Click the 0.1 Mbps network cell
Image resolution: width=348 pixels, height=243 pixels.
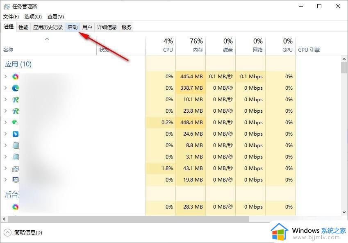pos(250,77)
